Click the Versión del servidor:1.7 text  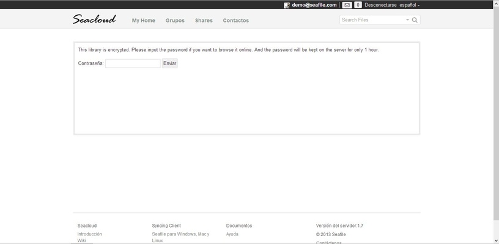(x=339, y=226)
